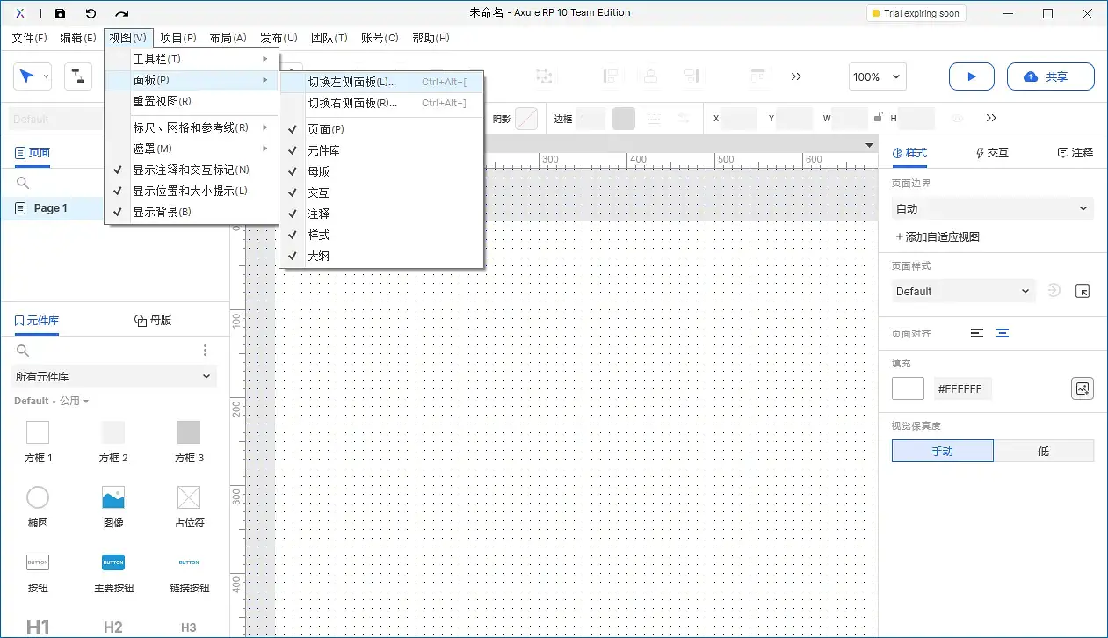1108x638 pixels.
Task: Switch to the 交互 tab
Action: [x=990, y=152]
